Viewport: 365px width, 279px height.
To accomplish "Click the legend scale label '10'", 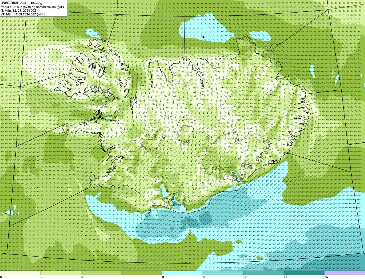I will pos(204,277).
